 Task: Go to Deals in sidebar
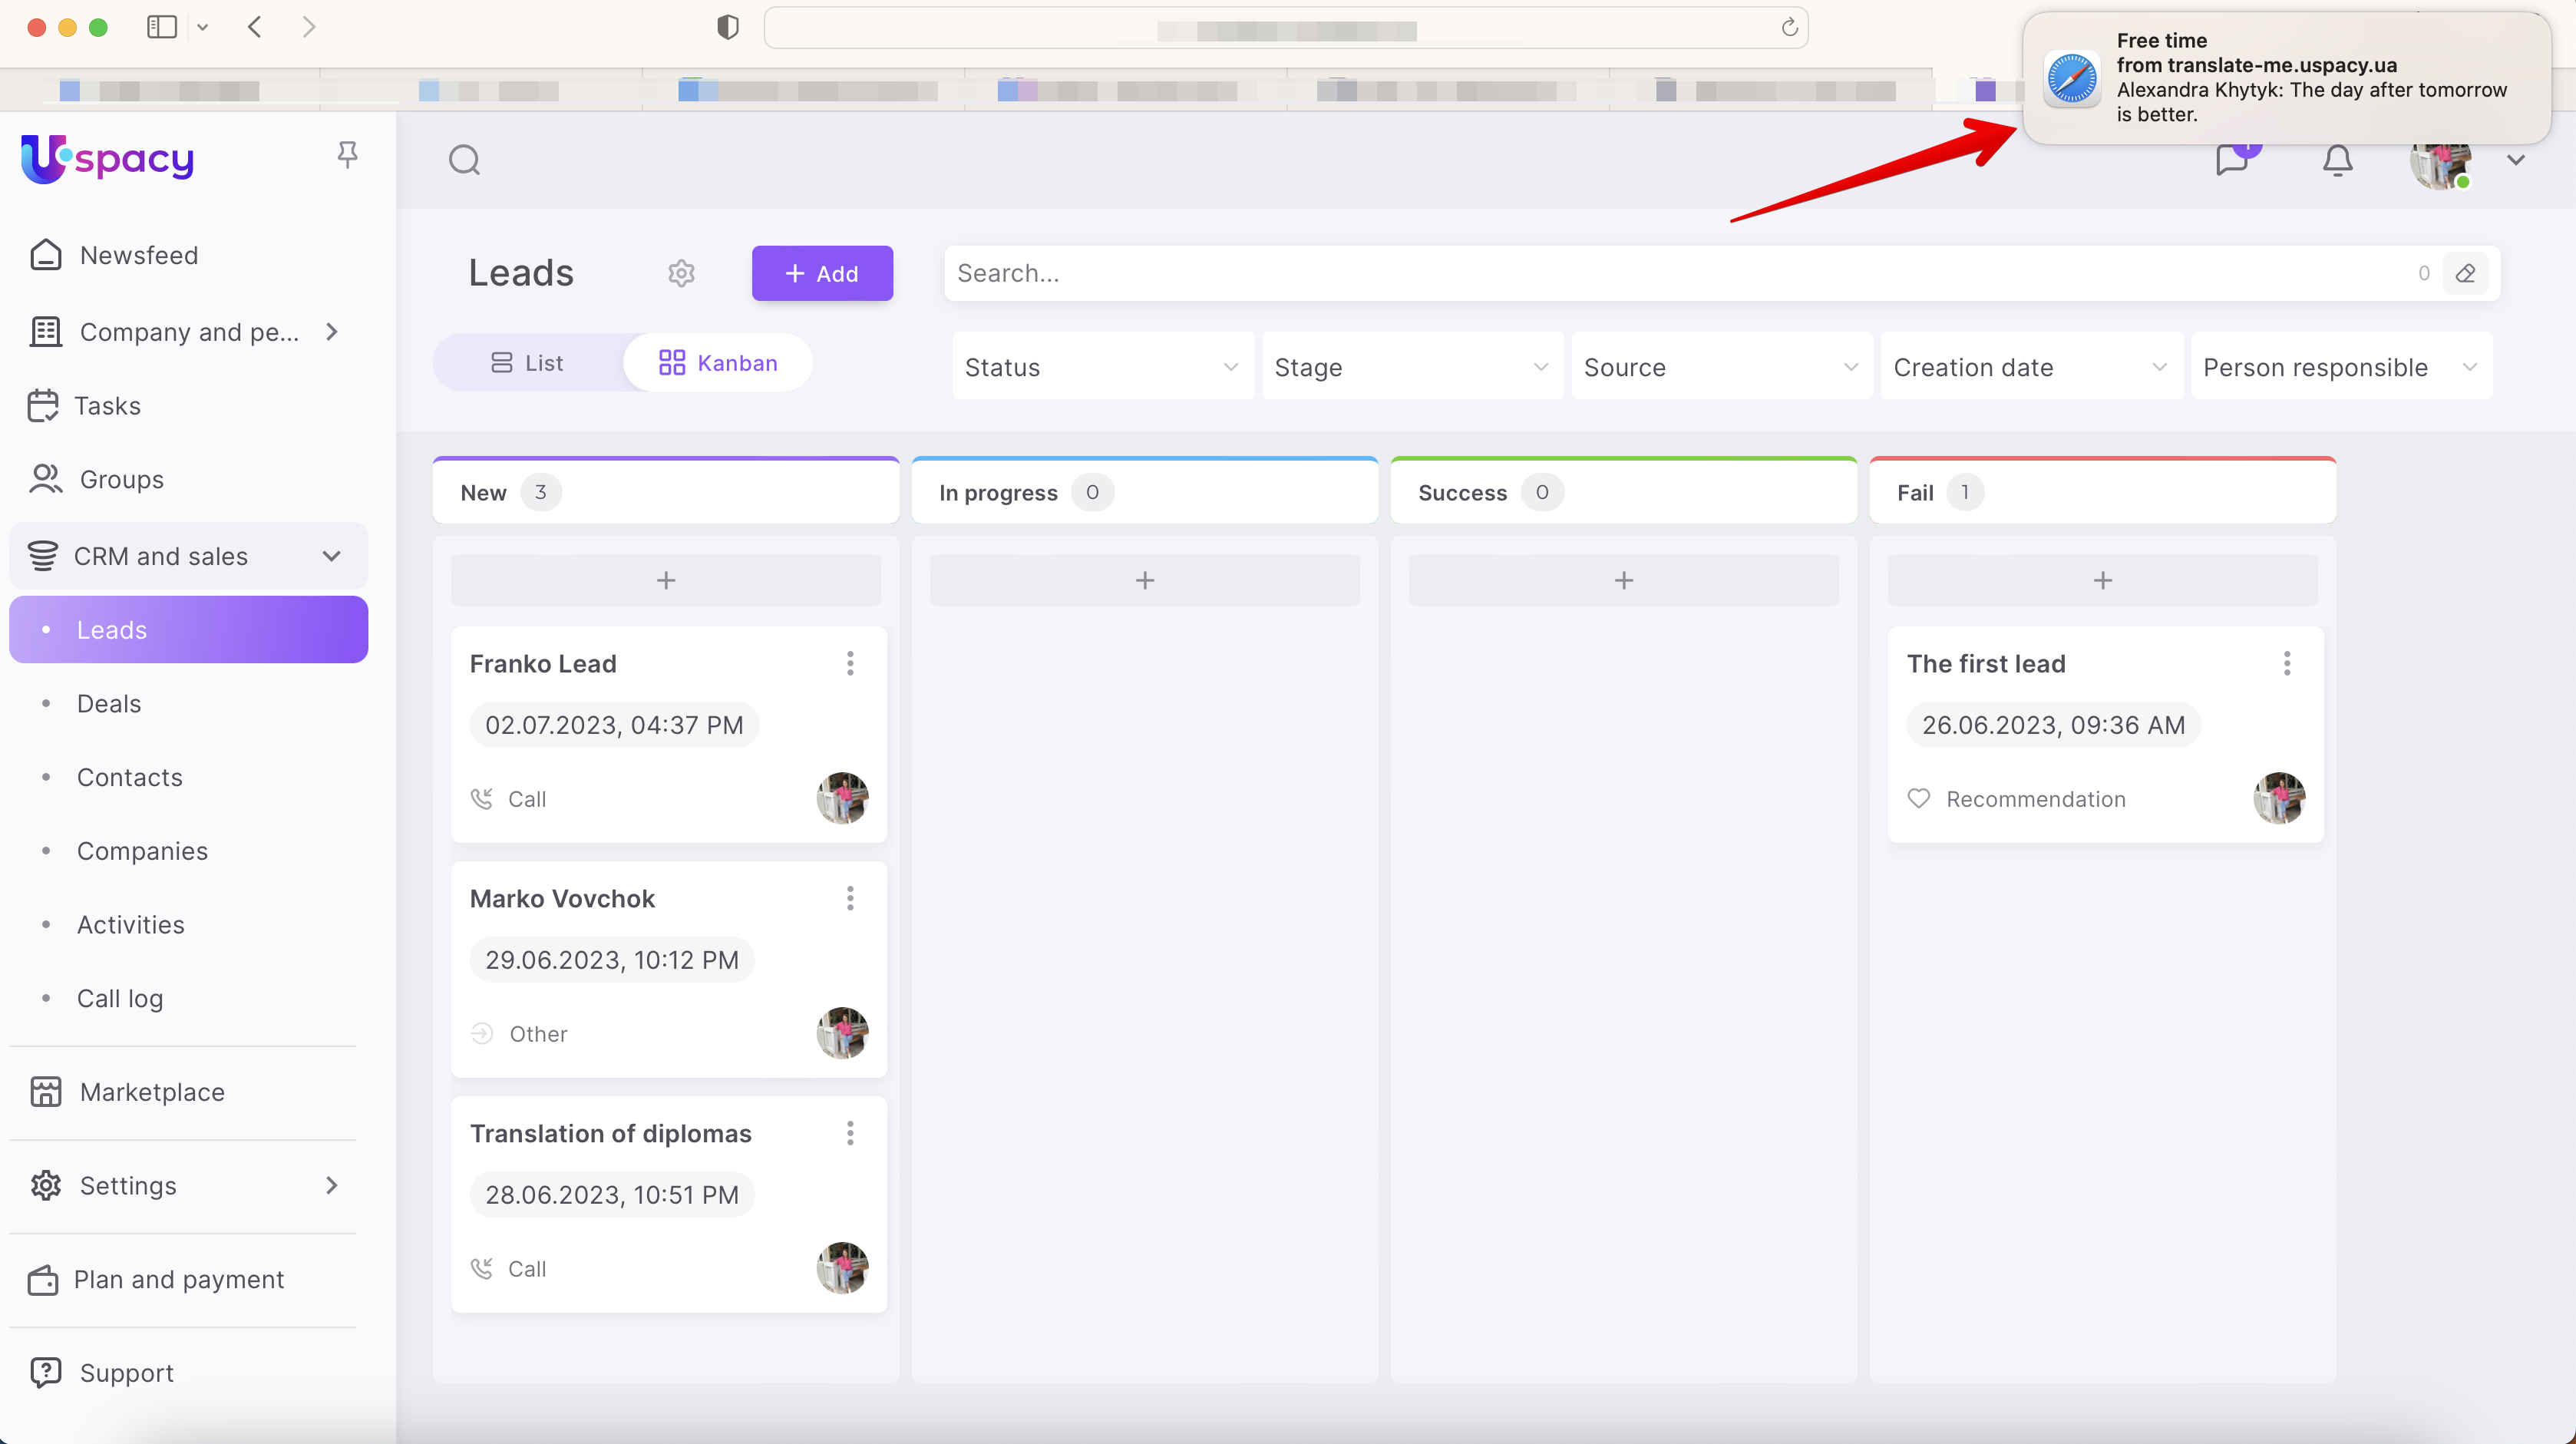[109, 704]
